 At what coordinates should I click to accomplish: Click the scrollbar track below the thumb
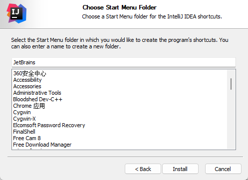point(231,120)
